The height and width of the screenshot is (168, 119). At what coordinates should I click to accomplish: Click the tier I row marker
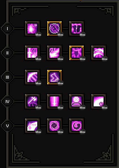click(x=7, y=28)
